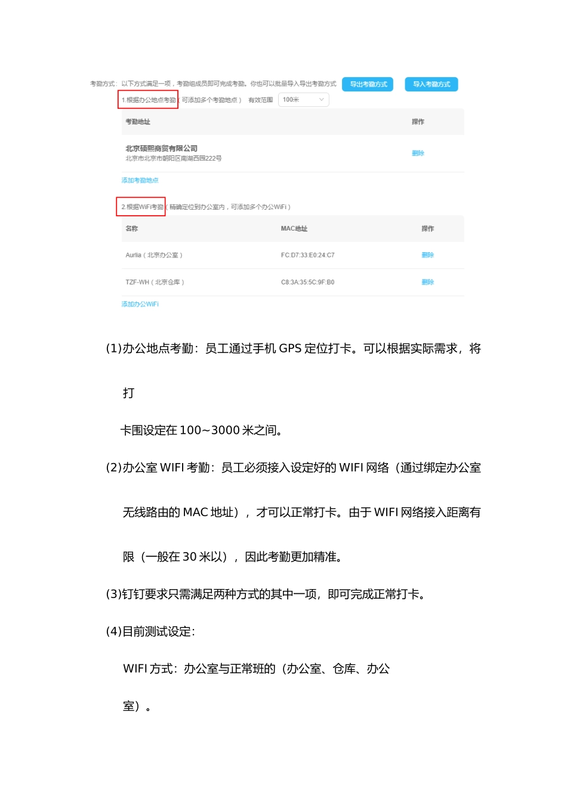Click the address 北京市北京市朝阳区南湖西园222号
This screenshot has height=803, width=567.
(x=174, y=158)
